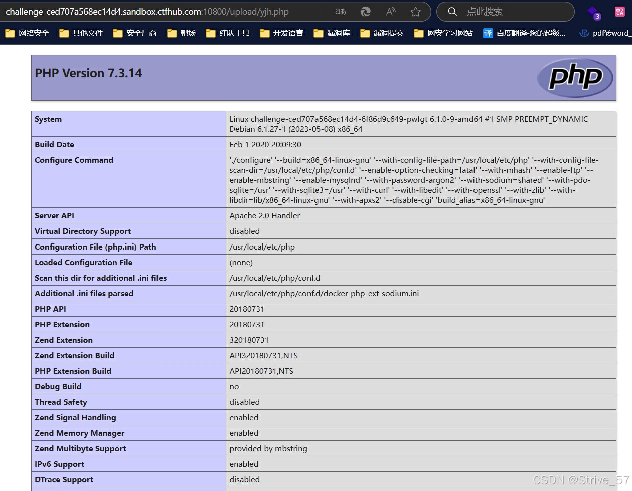Click the Additional .ini files parsed label
This screenshot has width=632, height=491.
(x=84, y=294)
